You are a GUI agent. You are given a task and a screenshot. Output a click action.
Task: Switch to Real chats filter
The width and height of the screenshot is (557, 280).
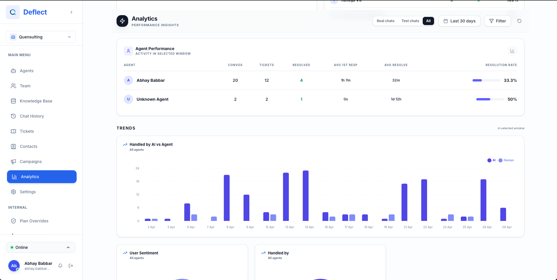coord(385,21)
